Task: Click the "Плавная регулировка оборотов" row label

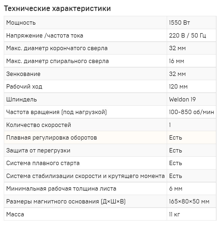Action: [52, 138]
